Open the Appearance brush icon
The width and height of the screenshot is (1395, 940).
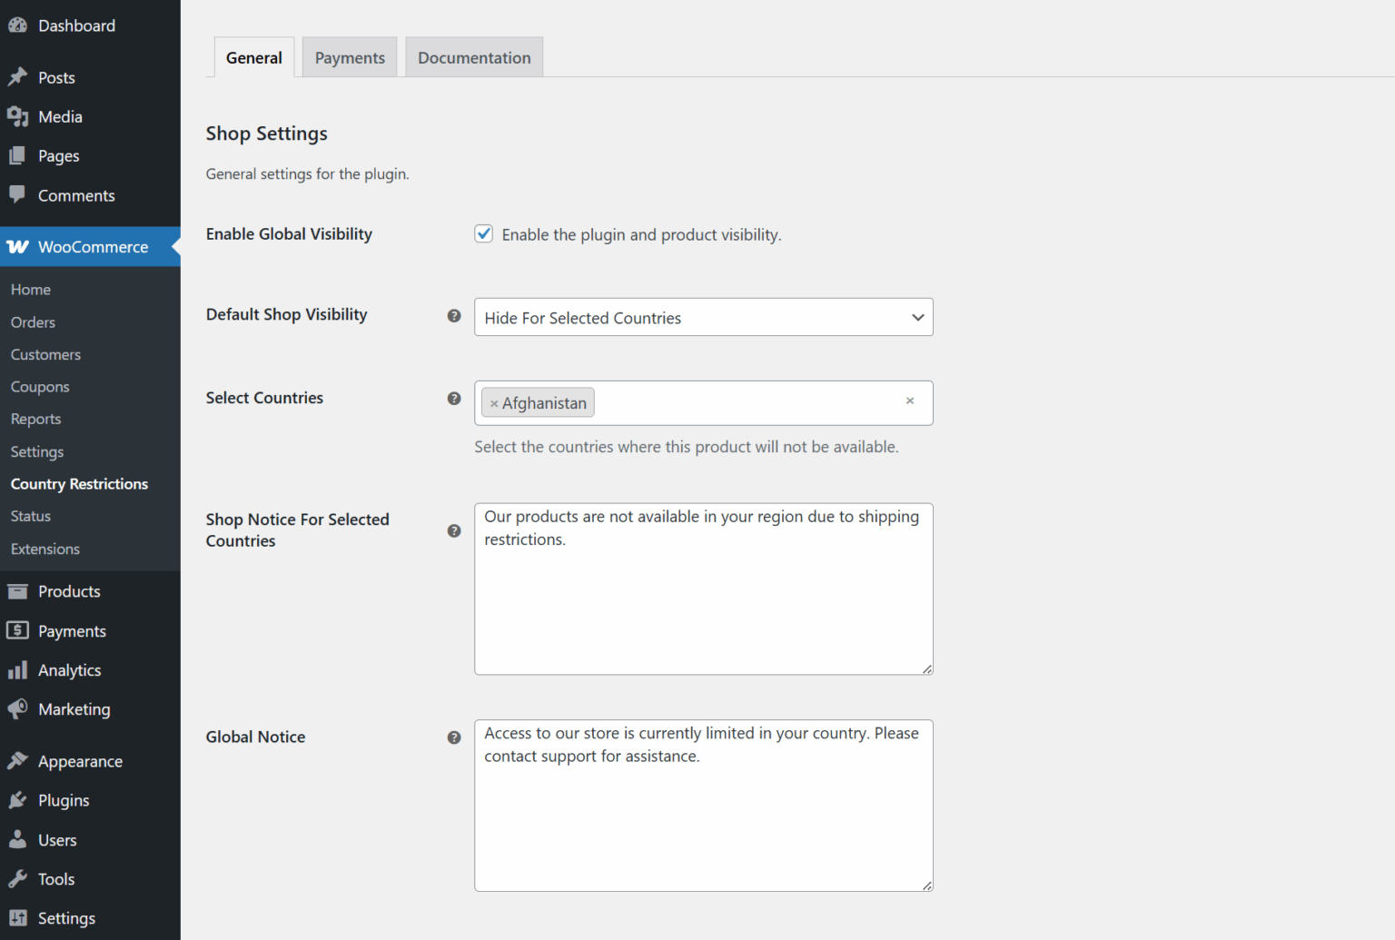click(18, 761)
